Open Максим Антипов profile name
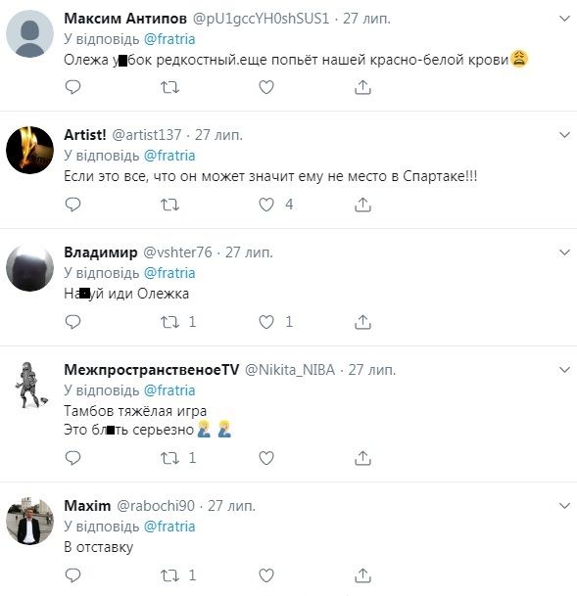 pyautogui.click(x=125, y=19)
